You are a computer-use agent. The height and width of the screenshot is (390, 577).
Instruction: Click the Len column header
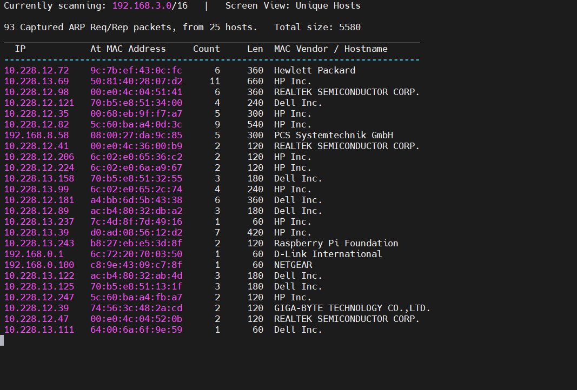(255, 49)
